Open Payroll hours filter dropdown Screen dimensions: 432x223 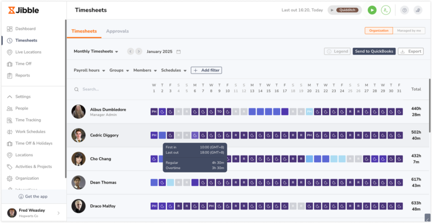pos(89,70)
